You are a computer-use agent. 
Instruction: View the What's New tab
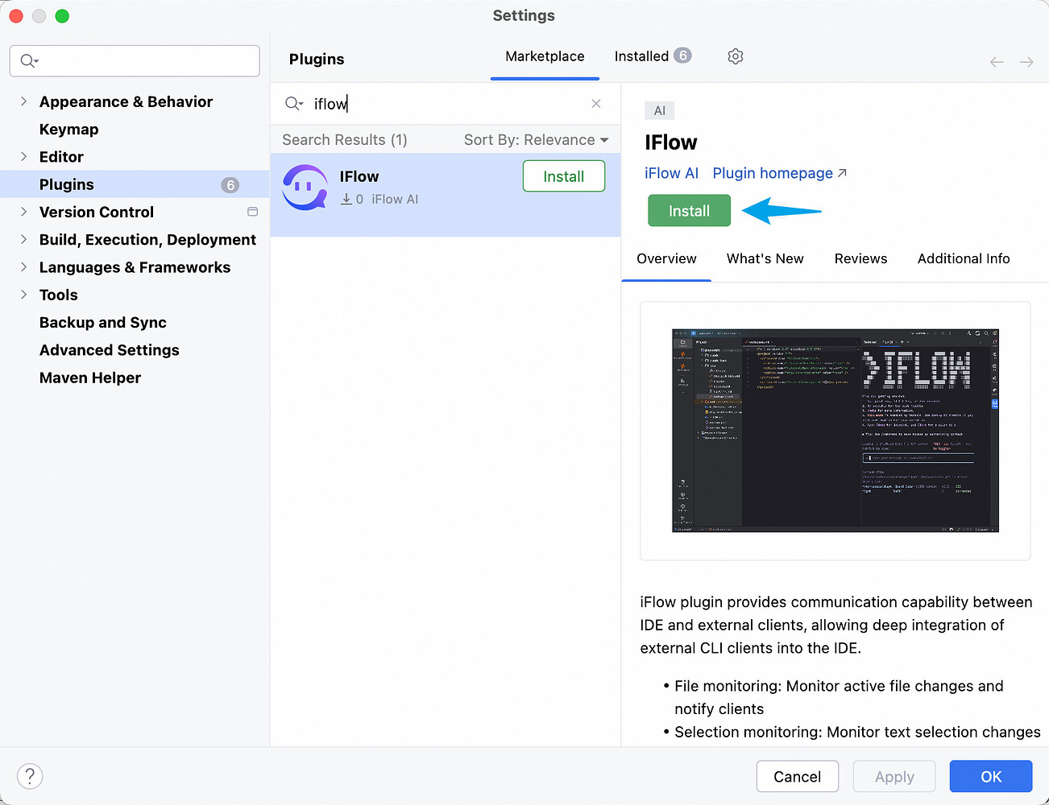[765, 258]
